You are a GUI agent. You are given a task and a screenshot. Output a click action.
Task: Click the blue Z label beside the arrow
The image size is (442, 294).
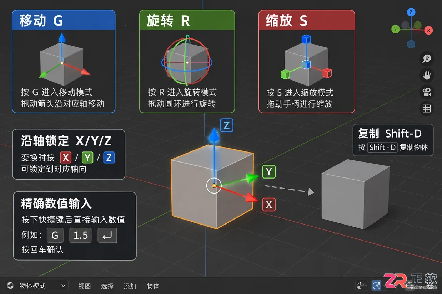click(x=227, y=125)
